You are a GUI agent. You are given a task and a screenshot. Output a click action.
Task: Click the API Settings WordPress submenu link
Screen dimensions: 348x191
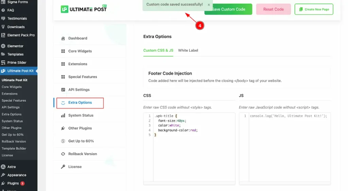[x=11, y=107]
